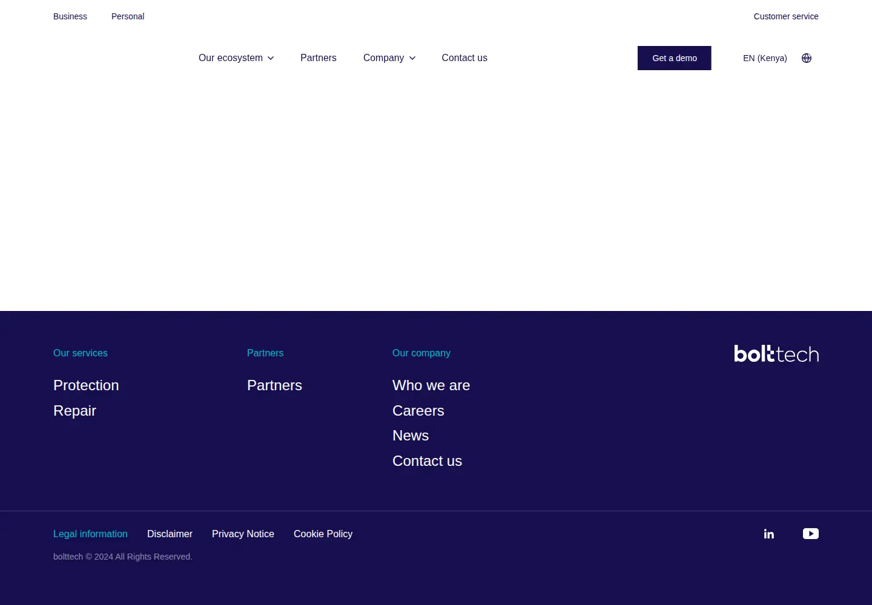Open Partners in the top navigation
This screenshot has width=872, height=605.
[319, 58]
